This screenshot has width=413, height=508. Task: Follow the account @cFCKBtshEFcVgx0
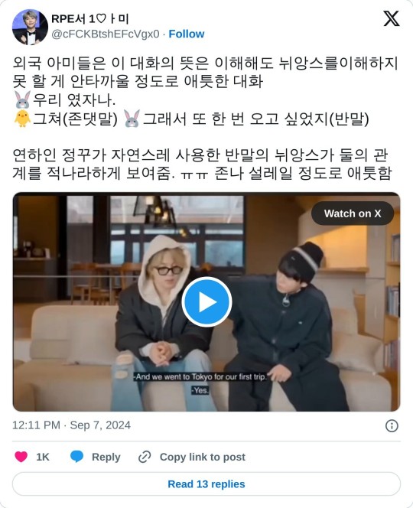187,34
